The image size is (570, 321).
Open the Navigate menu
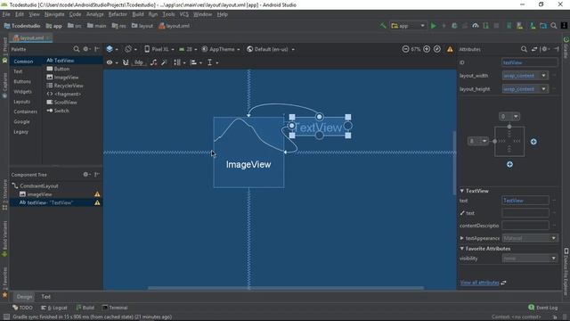[x=54, y=14]
